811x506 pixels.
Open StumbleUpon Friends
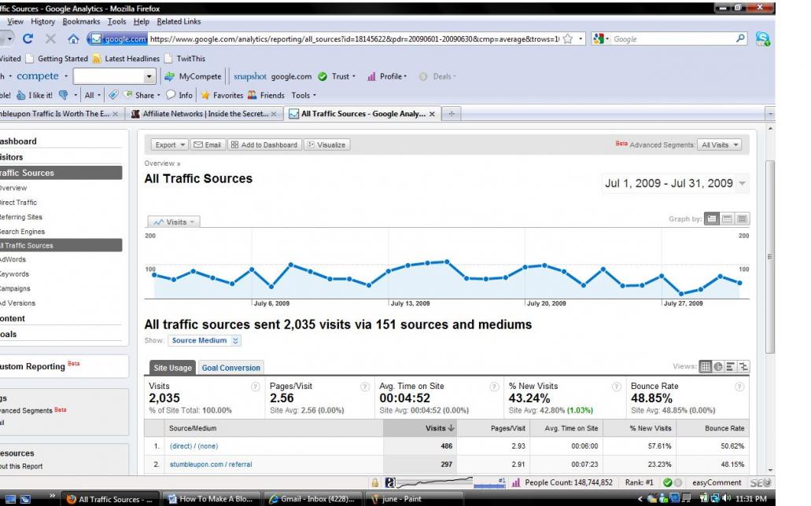266,95
